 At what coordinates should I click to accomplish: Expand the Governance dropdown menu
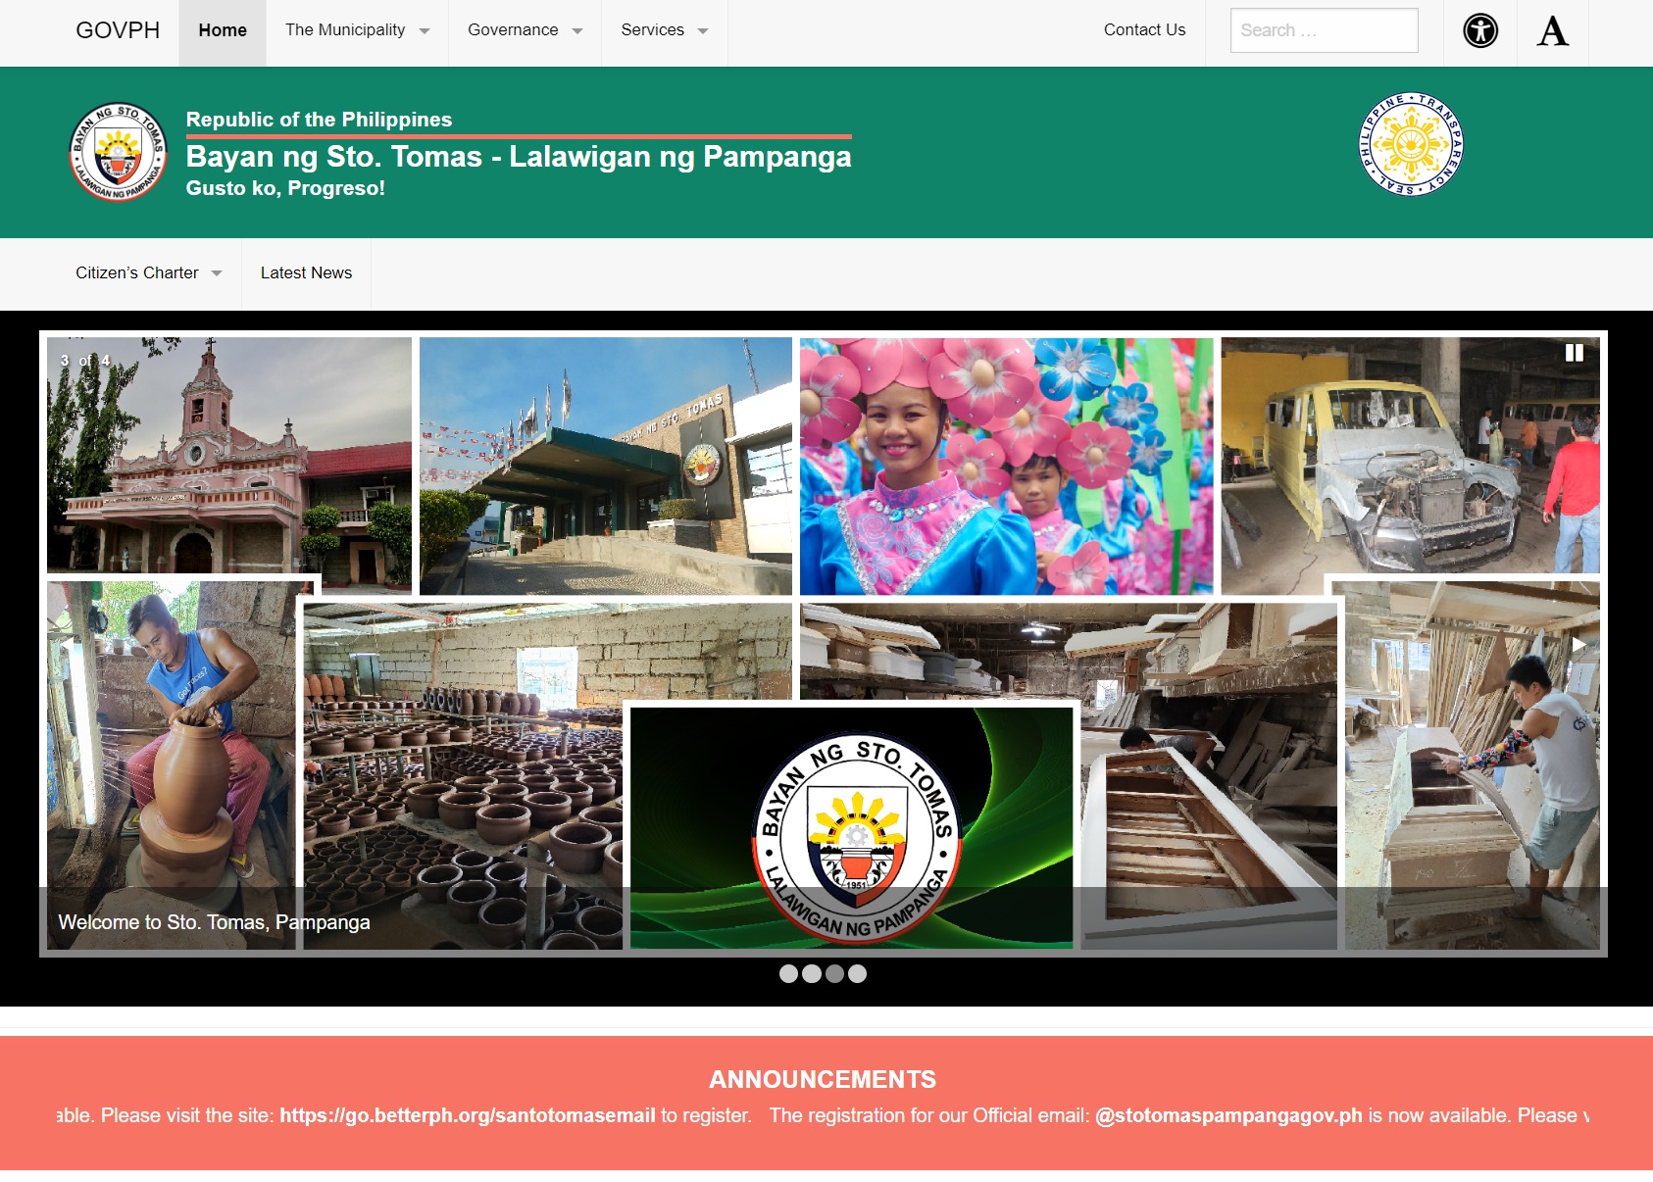click(525, 30)
